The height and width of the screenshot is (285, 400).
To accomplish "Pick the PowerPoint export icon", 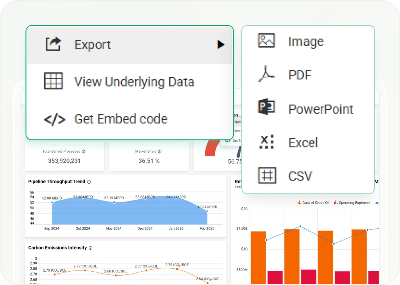I will pos(267,107).
